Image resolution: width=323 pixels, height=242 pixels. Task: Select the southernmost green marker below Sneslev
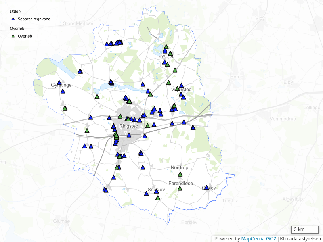pyautogui.click(x=158, y=198)
